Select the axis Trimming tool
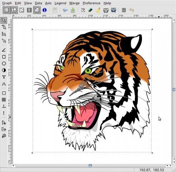176x172 pixels. click(x=4, y=123)
